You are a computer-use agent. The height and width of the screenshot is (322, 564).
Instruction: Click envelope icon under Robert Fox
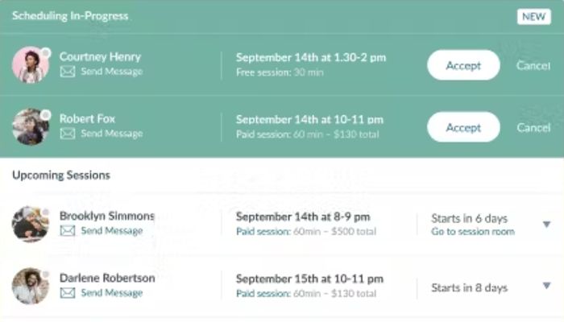(x=68, y=134)
